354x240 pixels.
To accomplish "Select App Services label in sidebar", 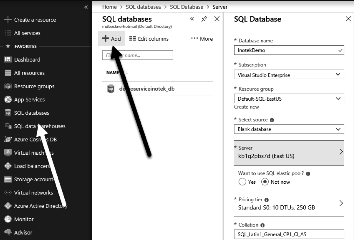I will pos(29,100).
